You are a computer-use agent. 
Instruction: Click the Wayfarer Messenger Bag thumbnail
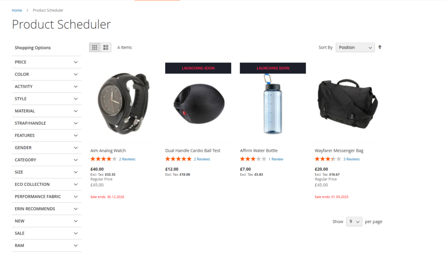(348, 104)
